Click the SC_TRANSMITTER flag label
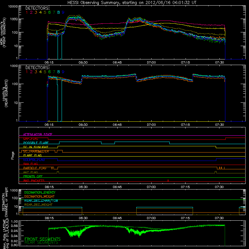The height and width of the screenshot is (249, 249). pyautogui.click(x=36, y=151)
